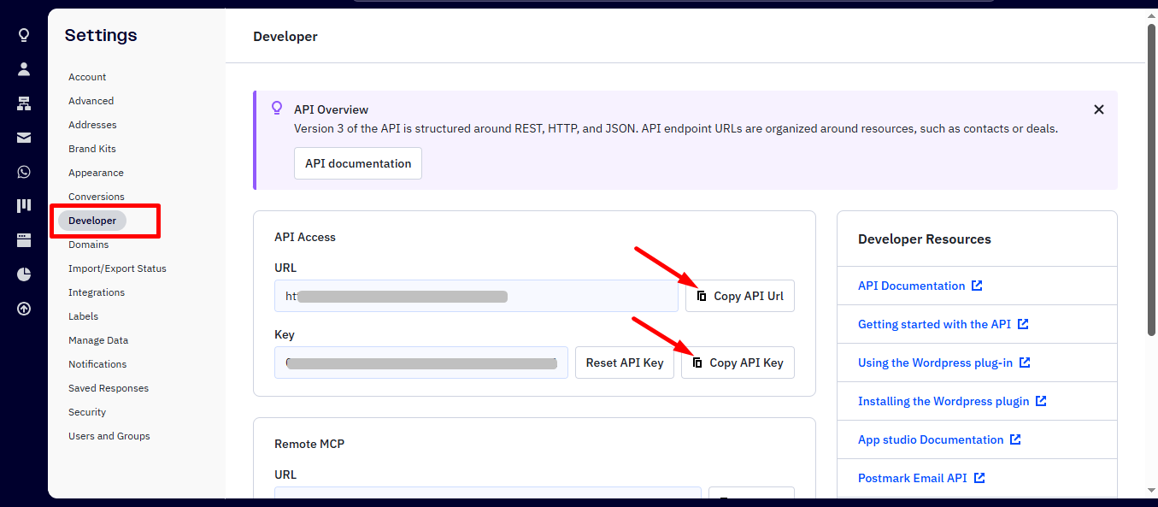Select the Campaigns envelope icon in the navbar
Screen dimensions: 1158x507
[x=24, y=137]
